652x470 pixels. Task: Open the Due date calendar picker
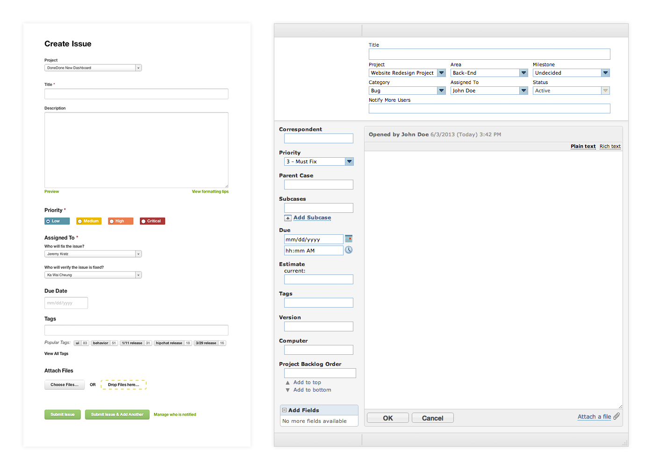point(348,239)
